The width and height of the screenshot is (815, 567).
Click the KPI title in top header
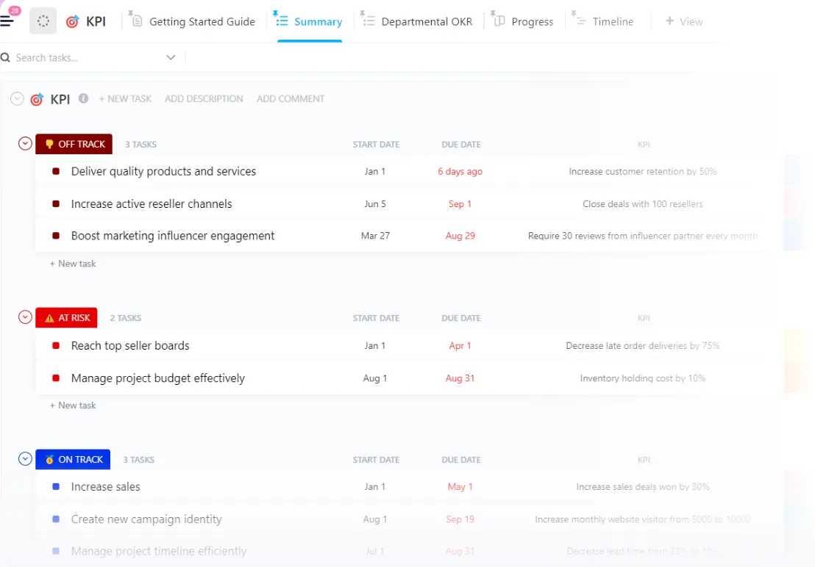(x=96, y=21)
